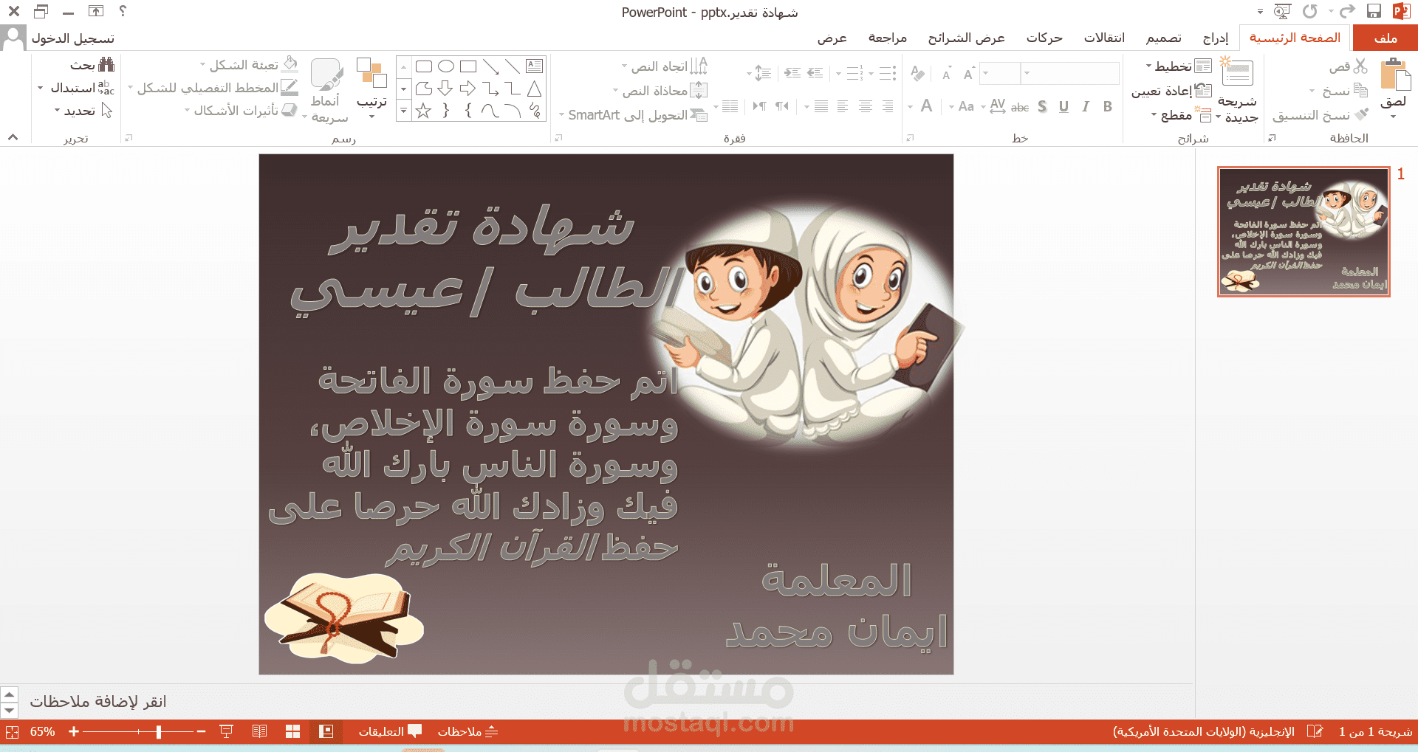This screenshot has height=752, width=1418.
Task: Open the ملف menu
Action: click(x=1386, y=38)
